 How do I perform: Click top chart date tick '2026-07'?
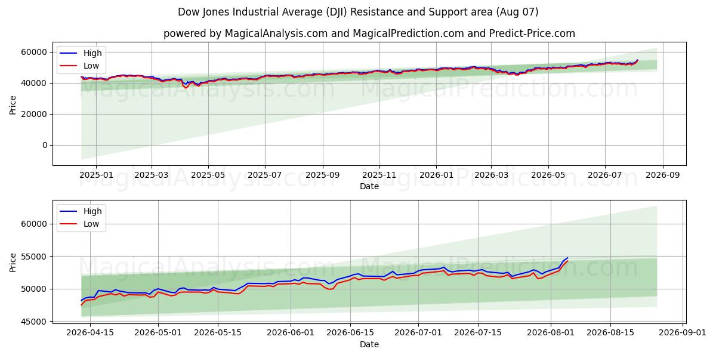point(605,175)
